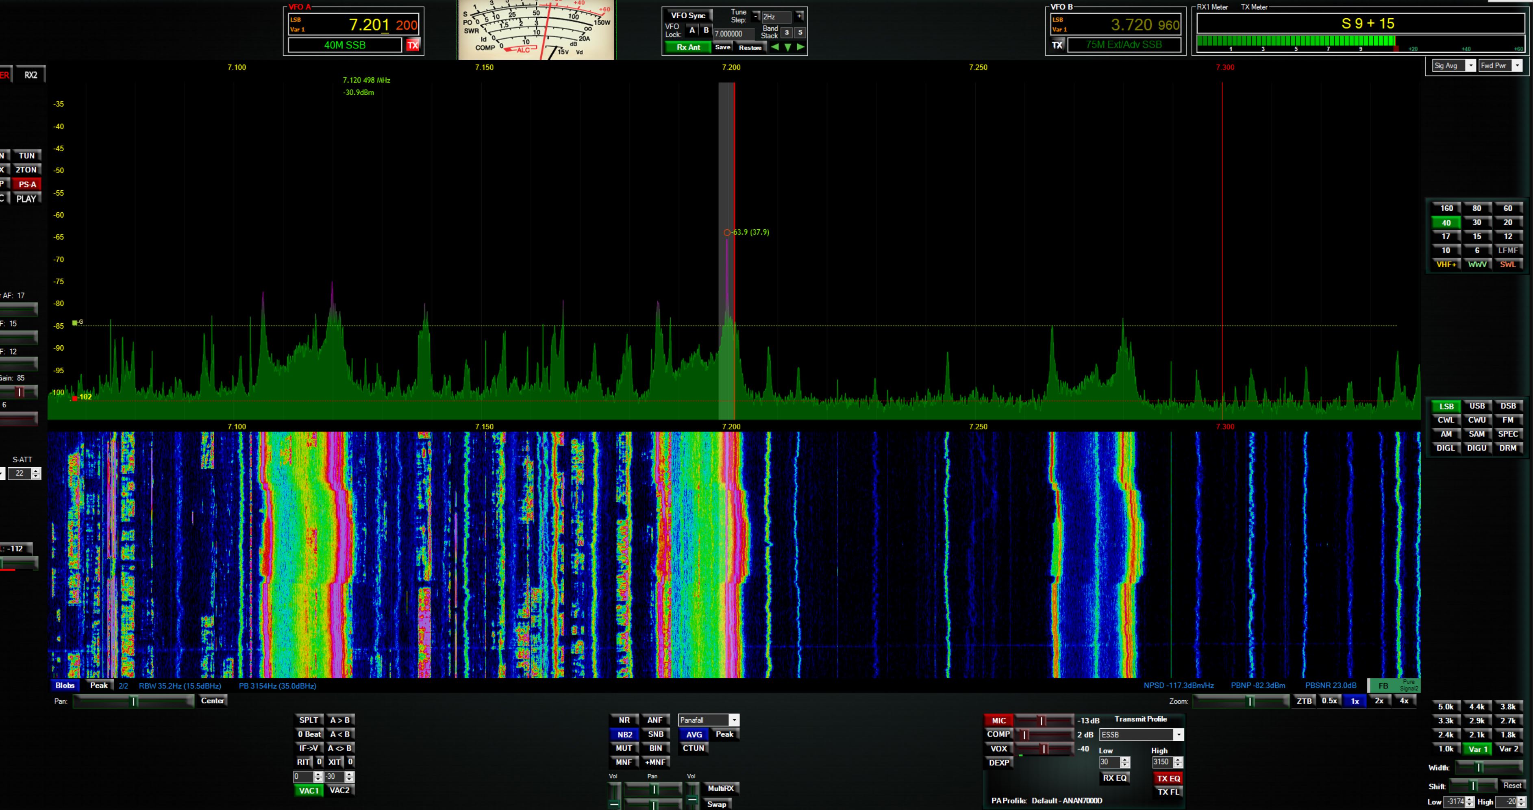Select the 40 meter band button

point(1446,222)
